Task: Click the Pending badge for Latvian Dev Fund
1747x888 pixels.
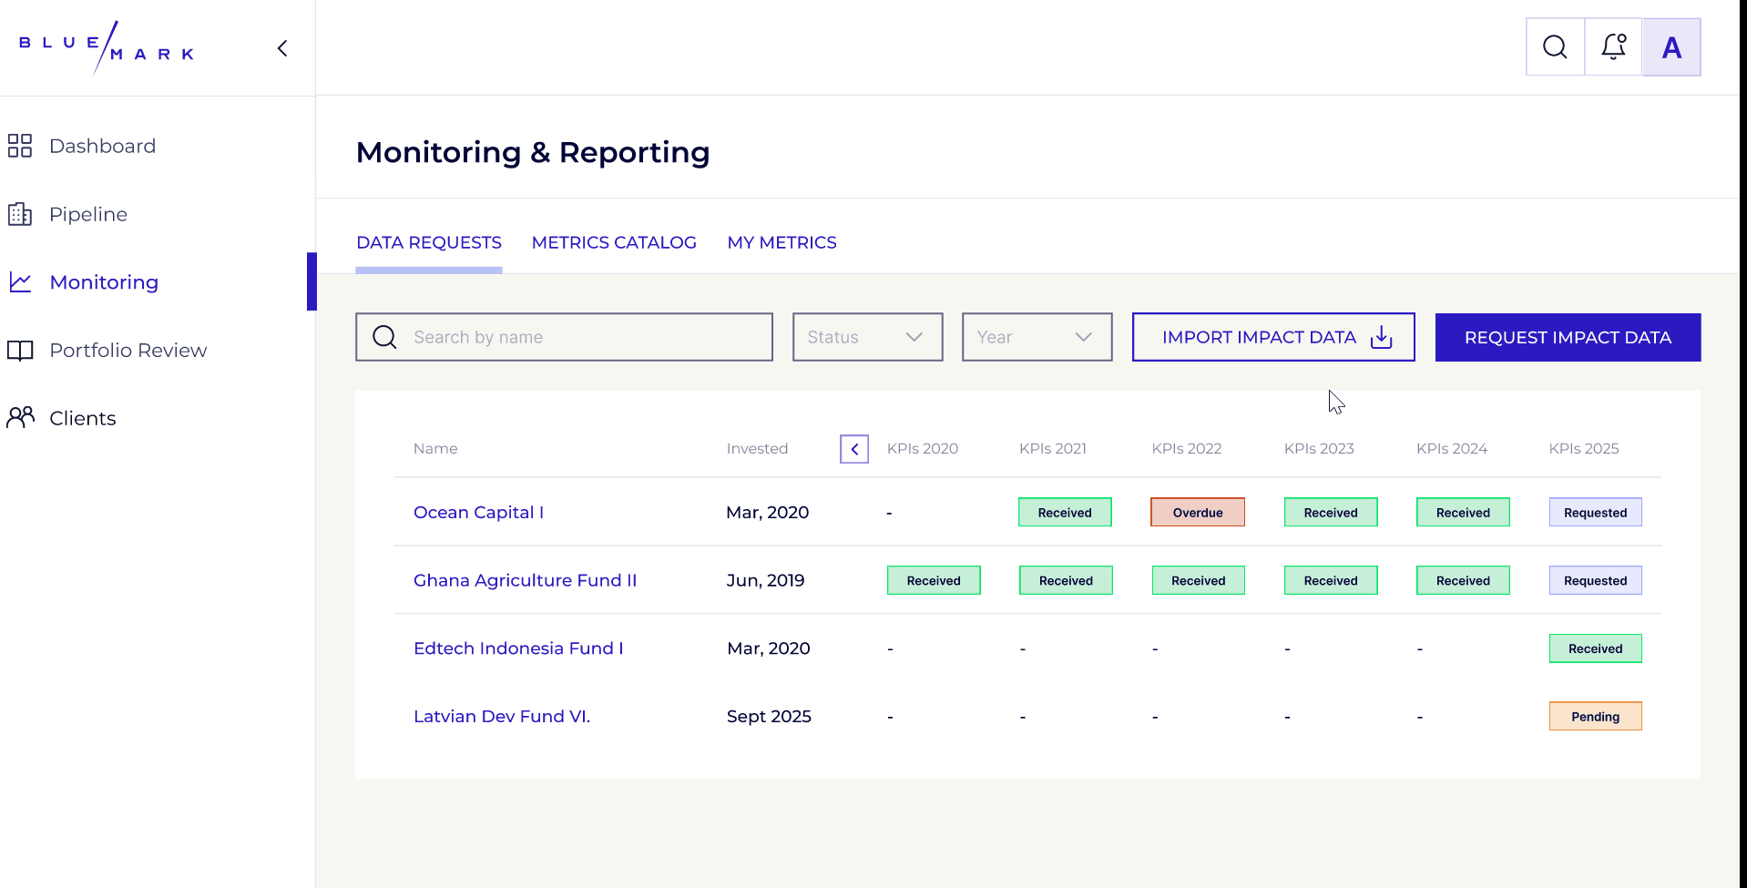Action: 1595,717
